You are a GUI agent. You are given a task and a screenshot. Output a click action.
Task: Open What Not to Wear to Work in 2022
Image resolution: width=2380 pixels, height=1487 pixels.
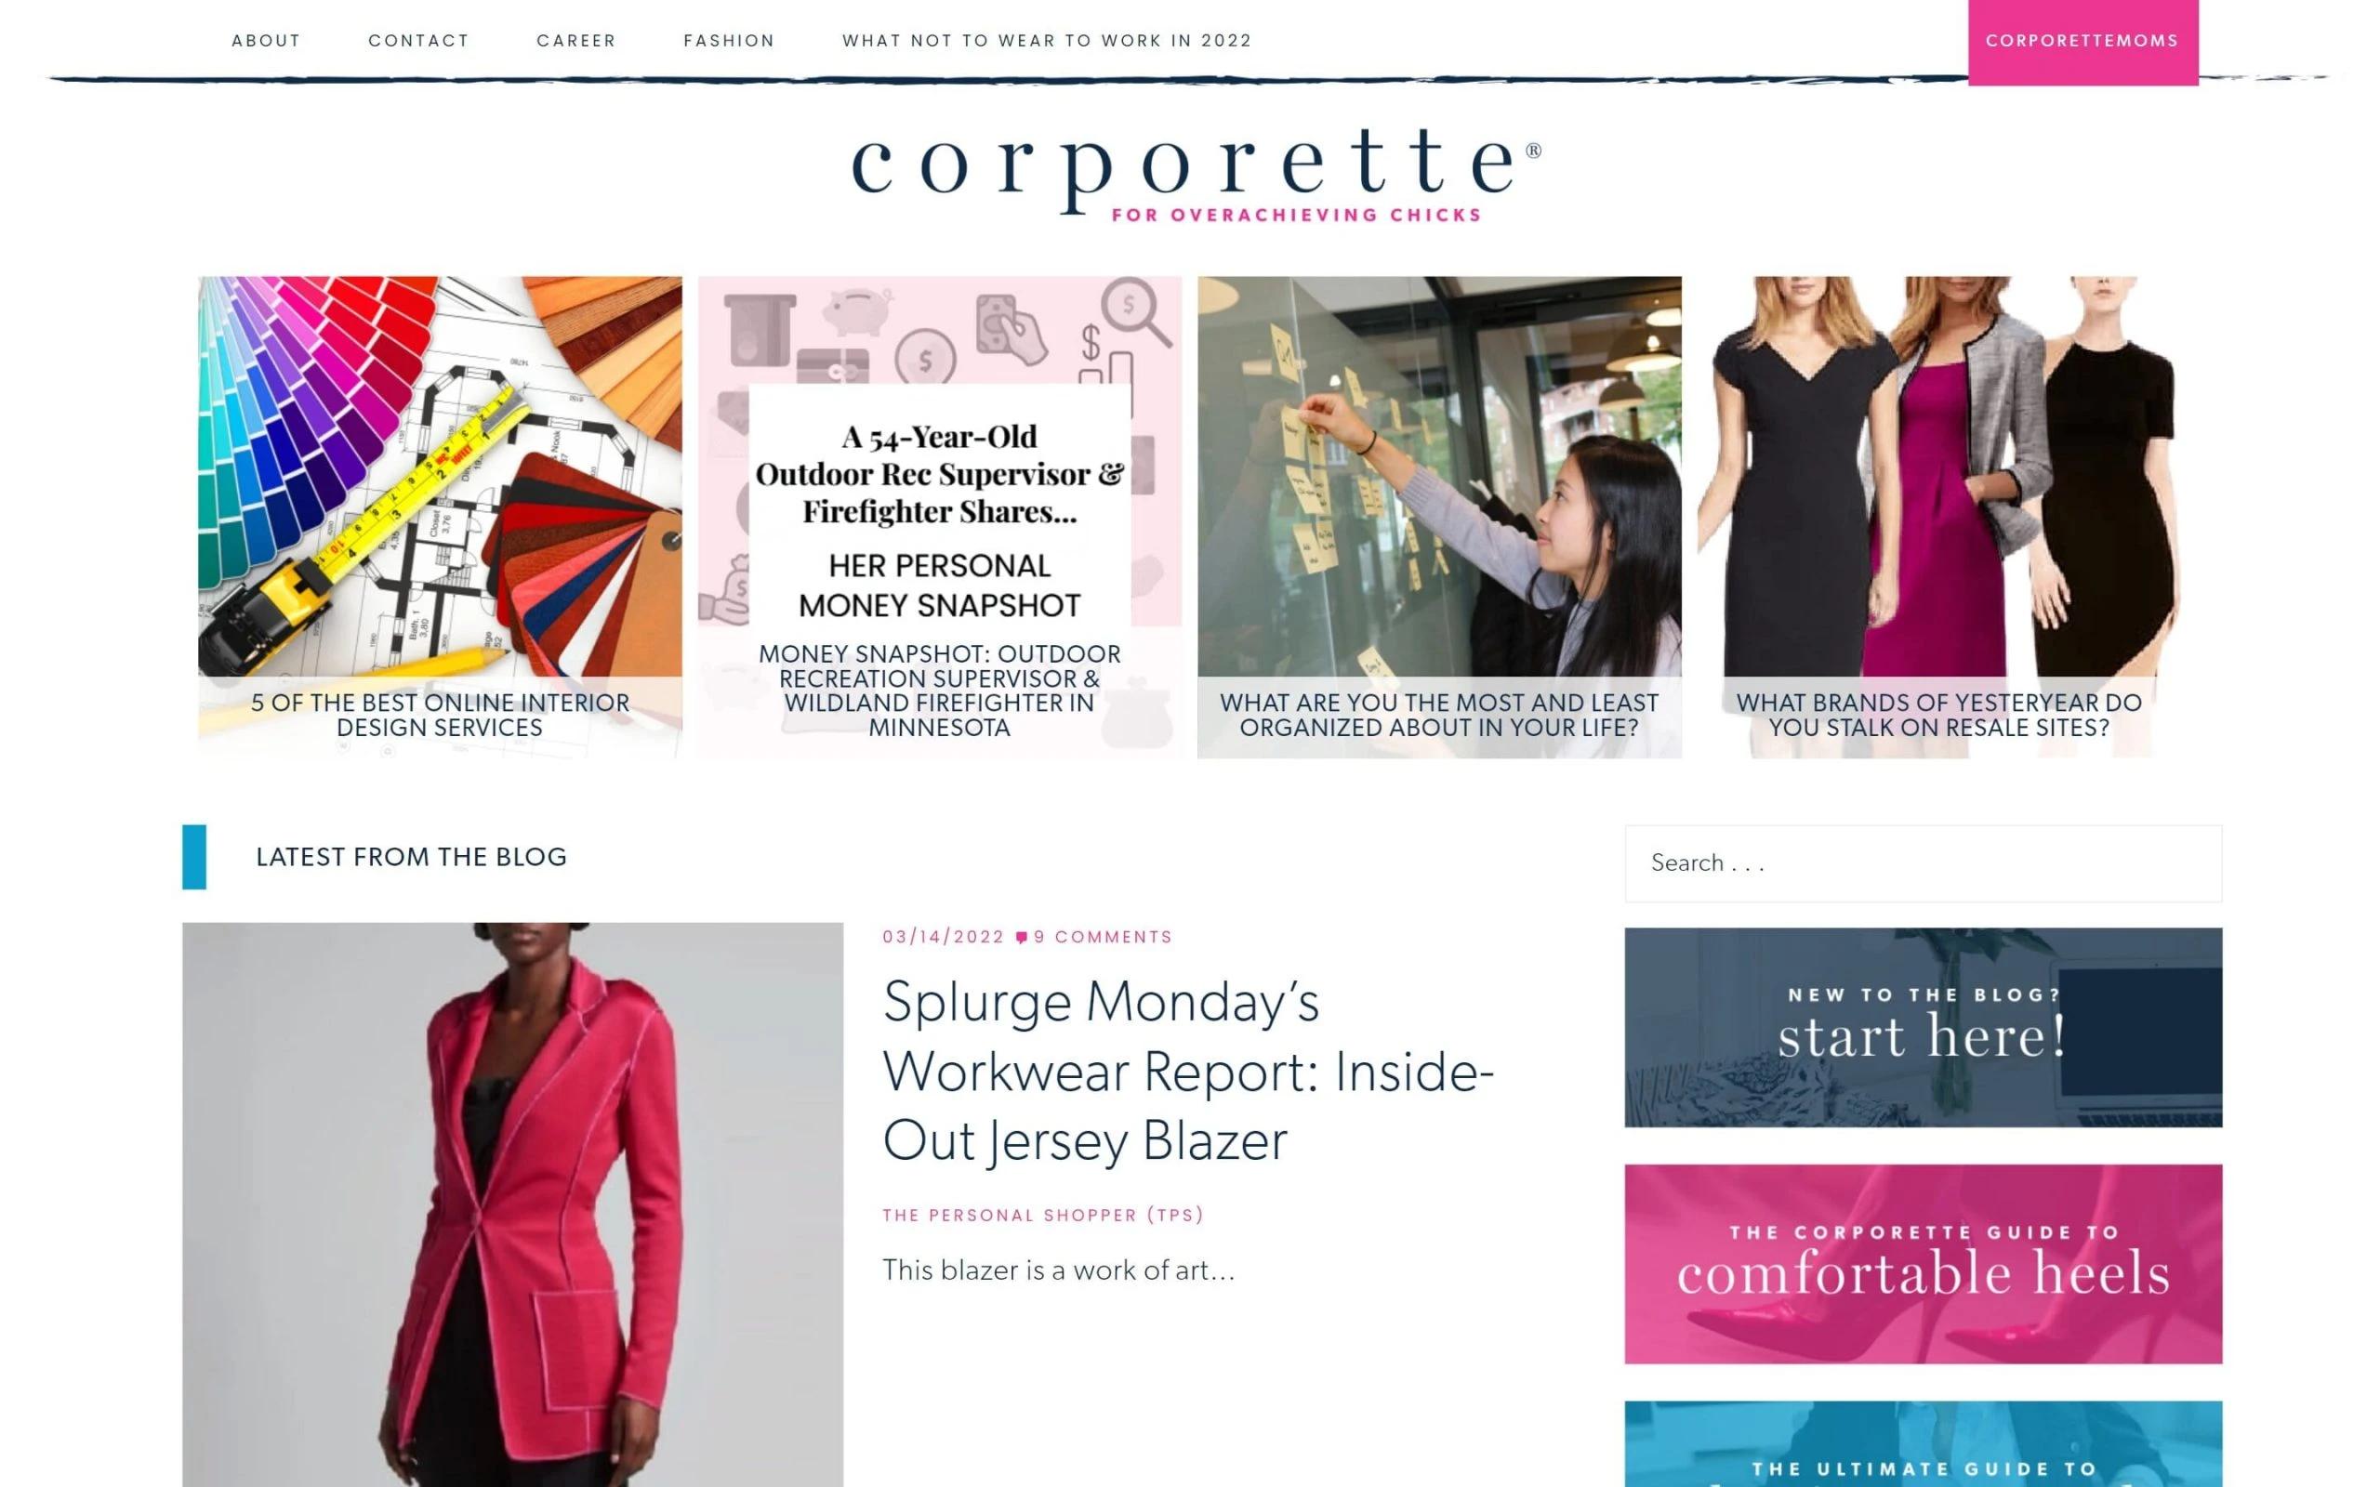point(1047,40)
